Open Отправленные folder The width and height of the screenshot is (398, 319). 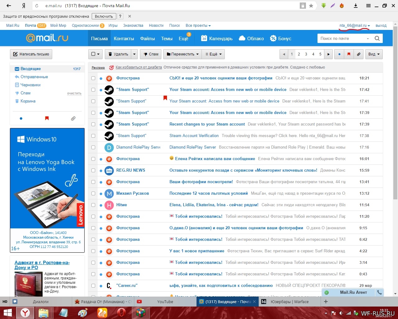click(x=34, y=77)
